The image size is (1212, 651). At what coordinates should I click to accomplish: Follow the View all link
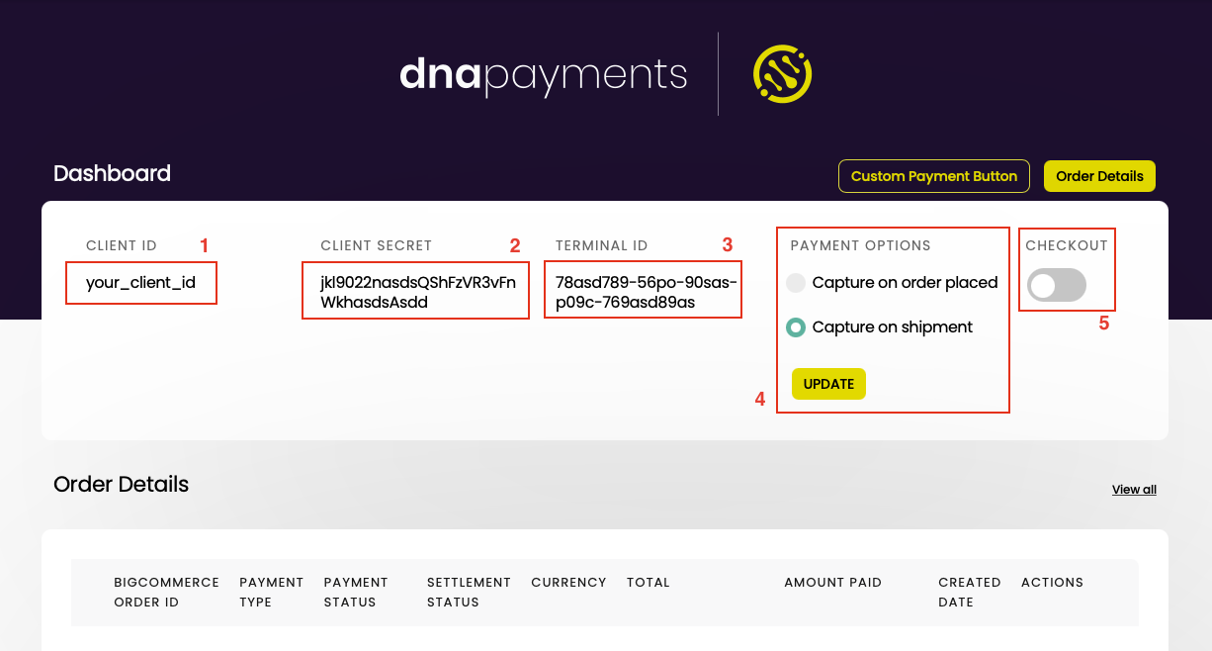click(1134, 490)
